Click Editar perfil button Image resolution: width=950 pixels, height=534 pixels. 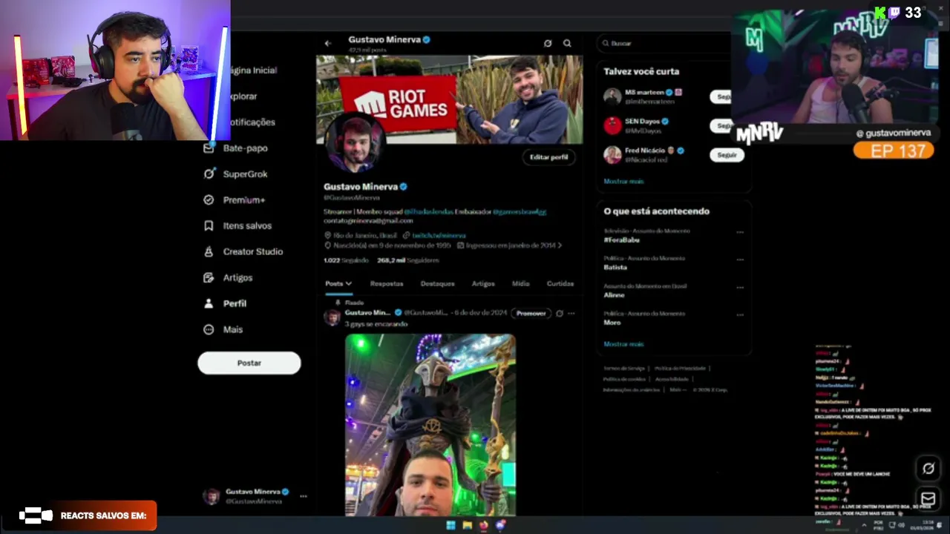point(548,157)
